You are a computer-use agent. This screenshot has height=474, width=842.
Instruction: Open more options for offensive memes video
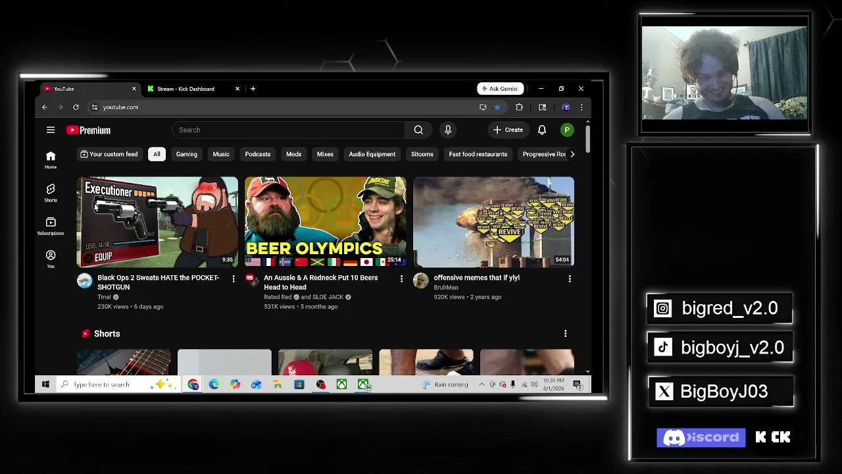coord(570,279)
